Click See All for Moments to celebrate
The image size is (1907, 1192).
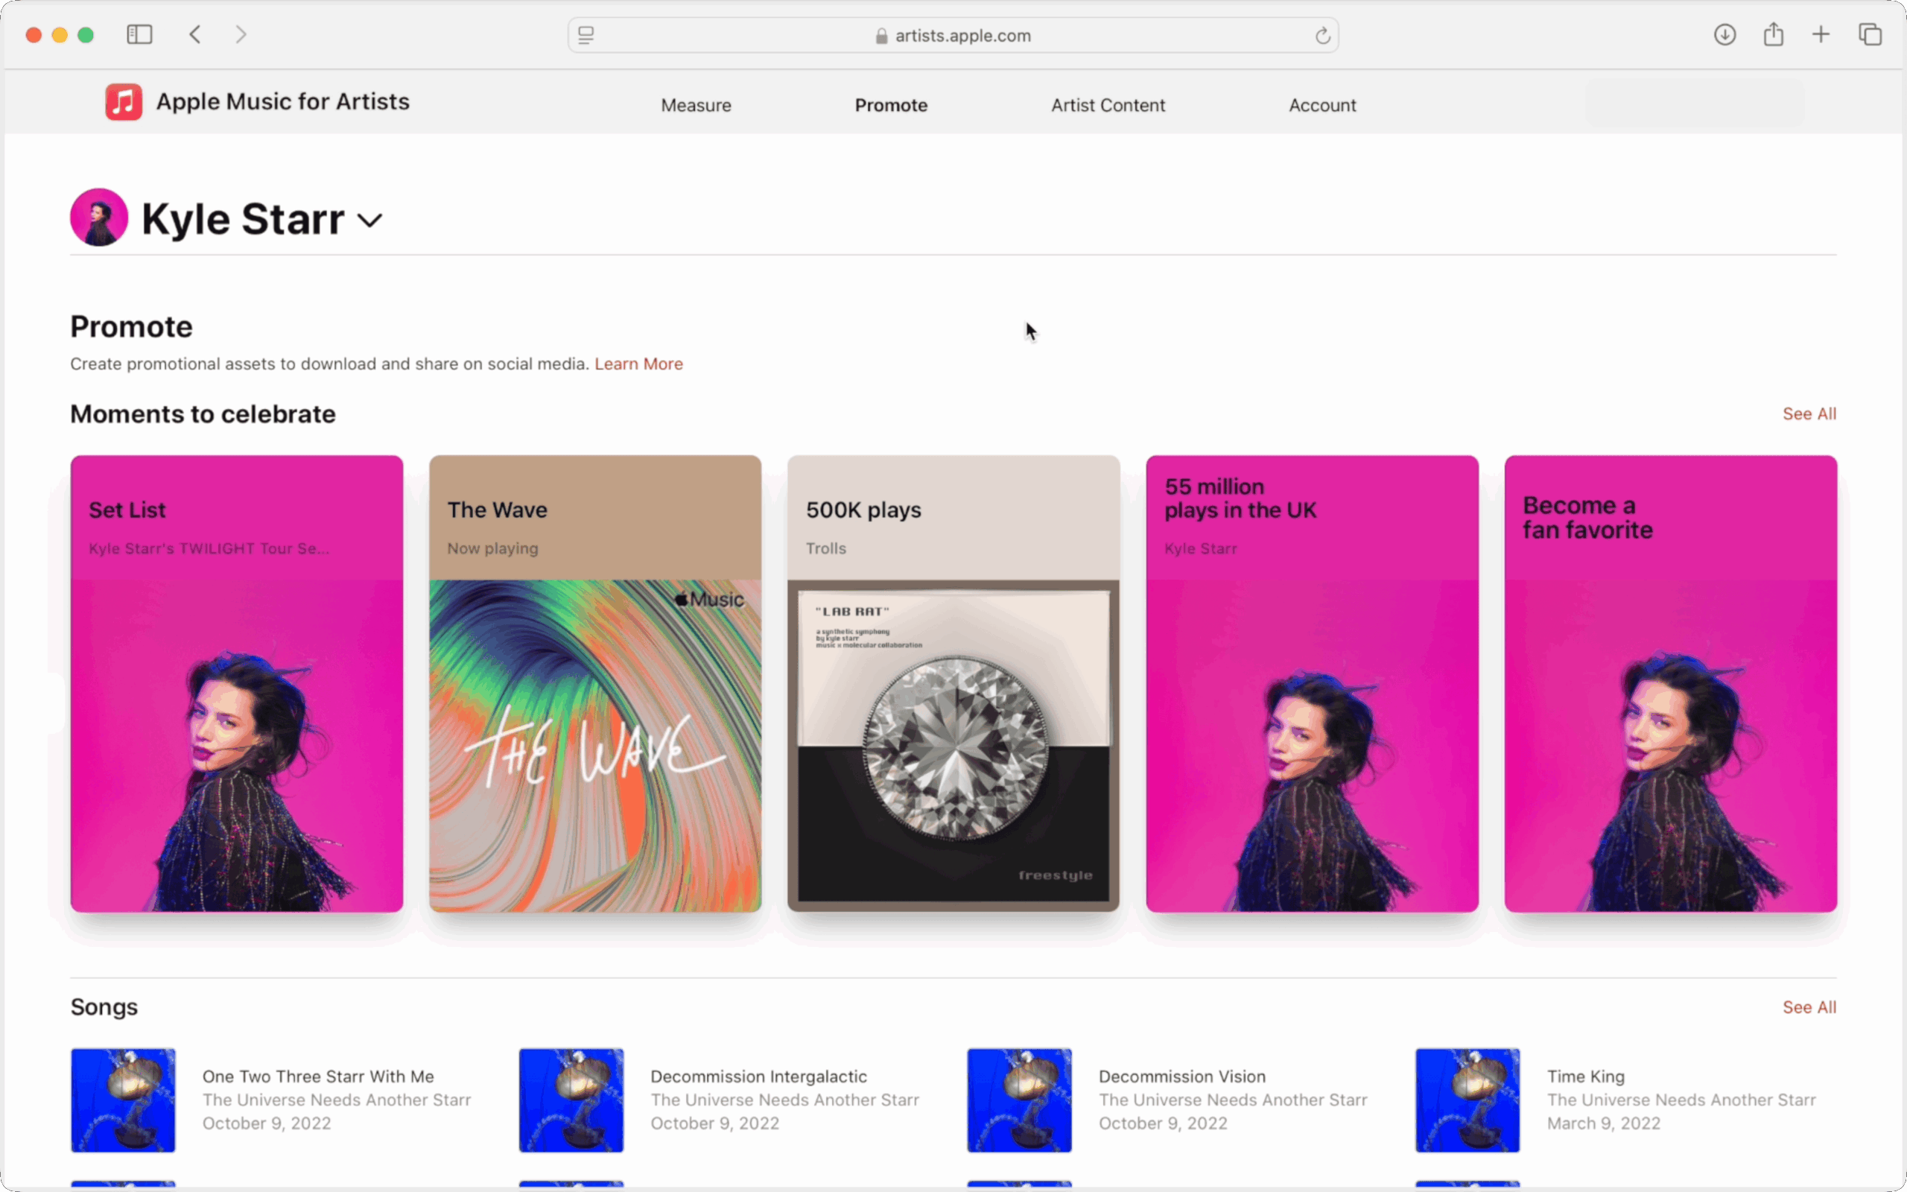click(1809, 414)
